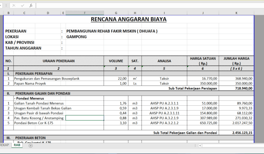Screen dimensions: 264x154
Task: Click the RENCANA ANGGARAN BIAYA title cell
Action: [129, 19]
